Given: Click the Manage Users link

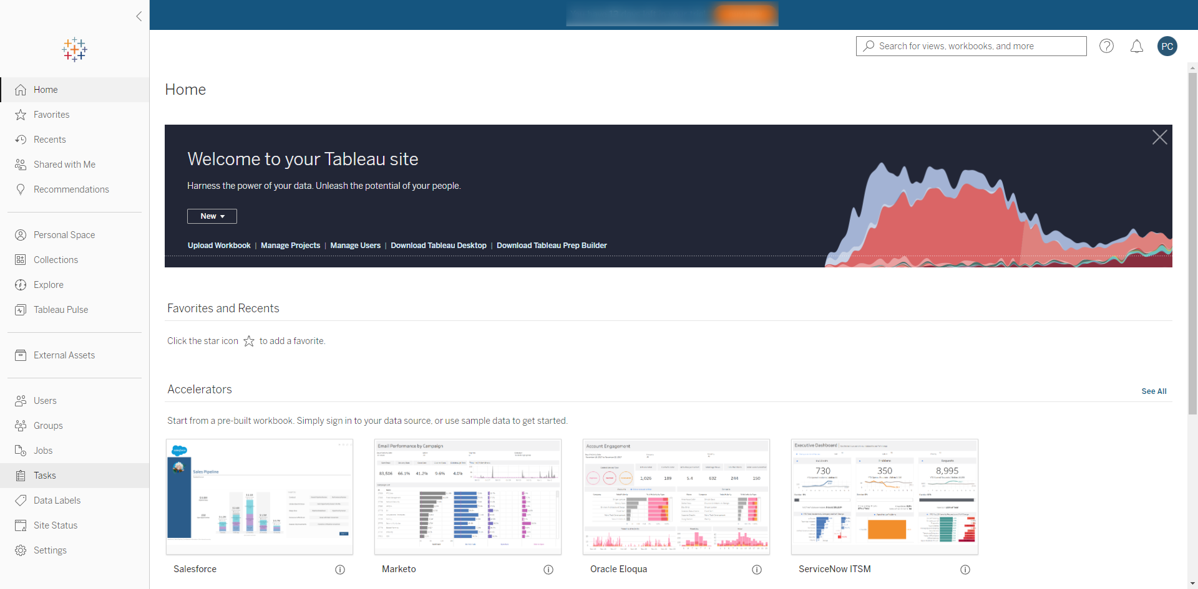Looking at the screenshot, I should tap(355, 246).
